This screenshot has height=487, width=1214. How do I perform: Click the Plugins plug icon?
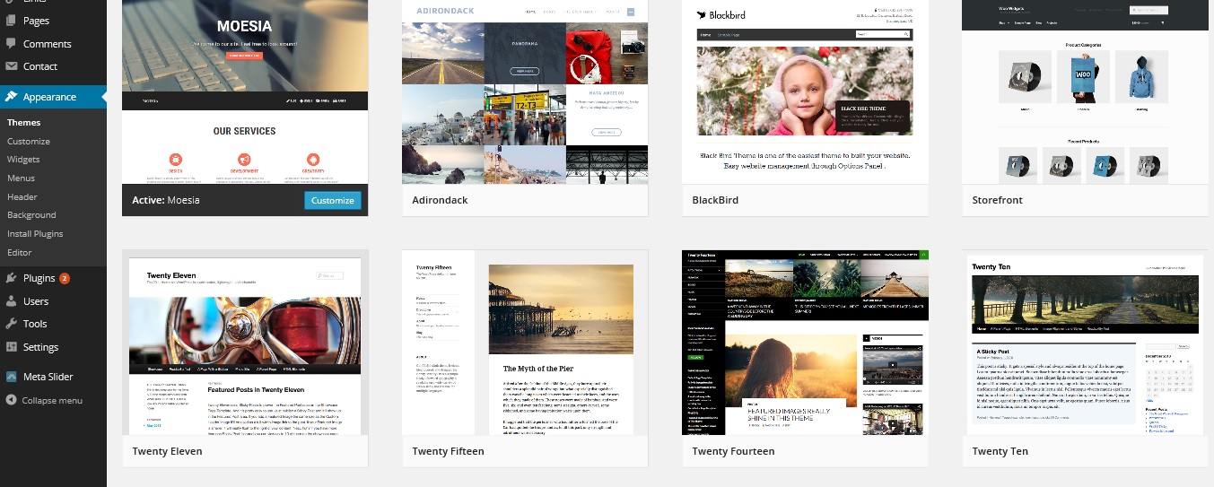tap(11, 278)
